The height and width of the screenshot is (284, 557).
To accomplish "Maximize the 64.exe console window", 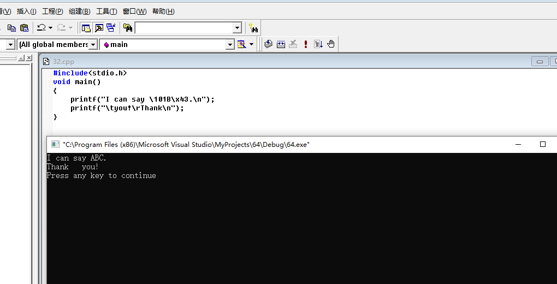I will (x=542, y=144).
